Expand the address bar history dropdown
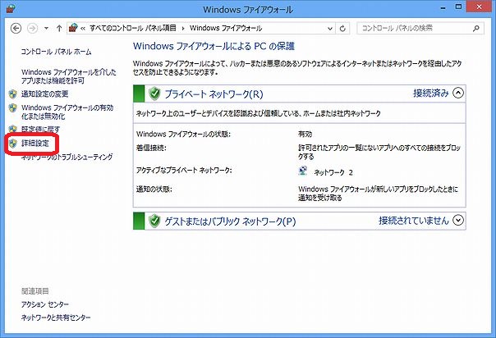This screenshot has height=338, width=496. click(x=330, y=29)
